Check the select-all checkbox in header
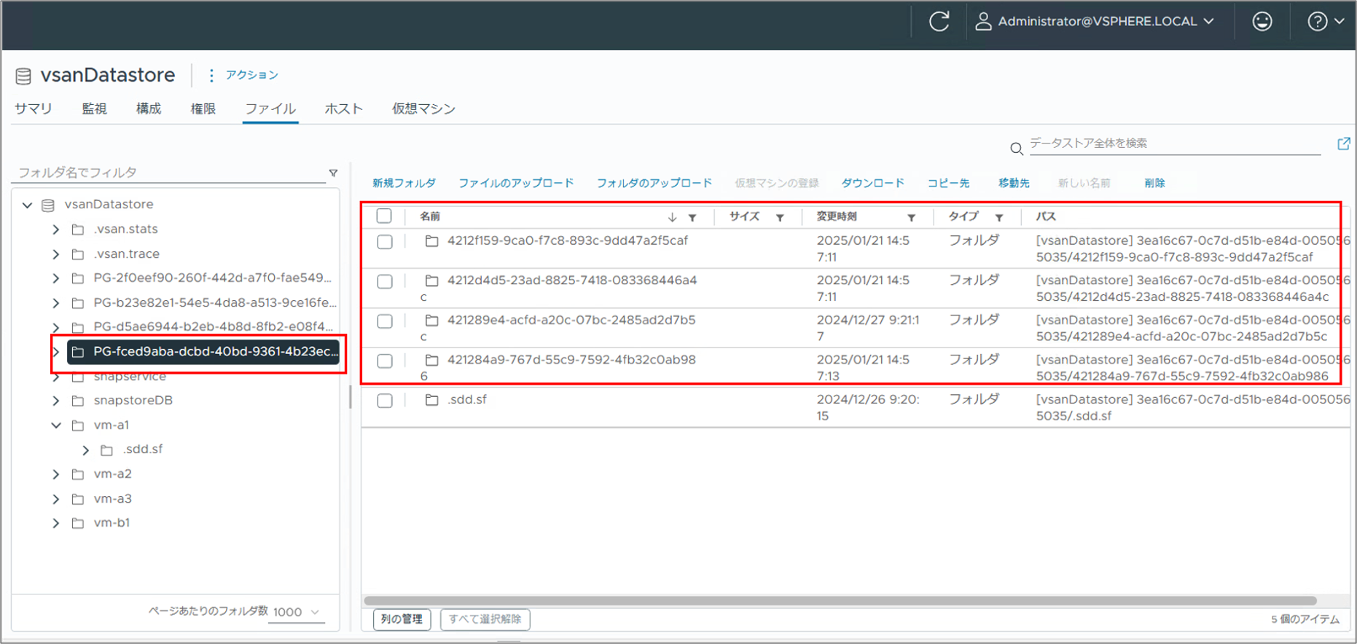This screenshot has width=1357, height=644. point(384,216)
